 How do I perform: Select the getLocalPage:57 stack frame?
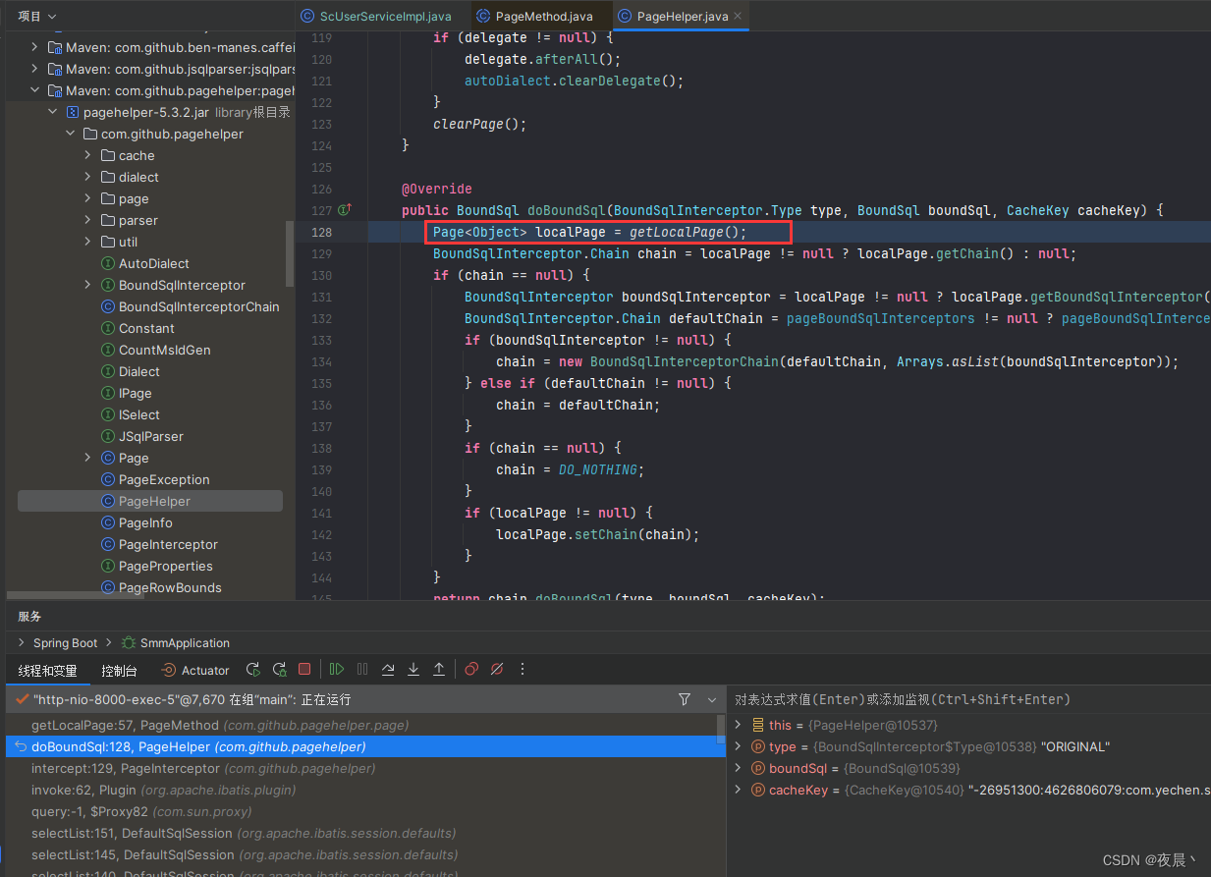click(x=364, y=725)
